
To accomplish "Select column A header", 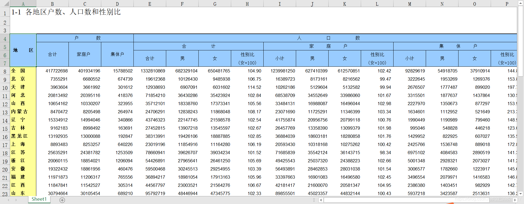I will tap(23, 4).
